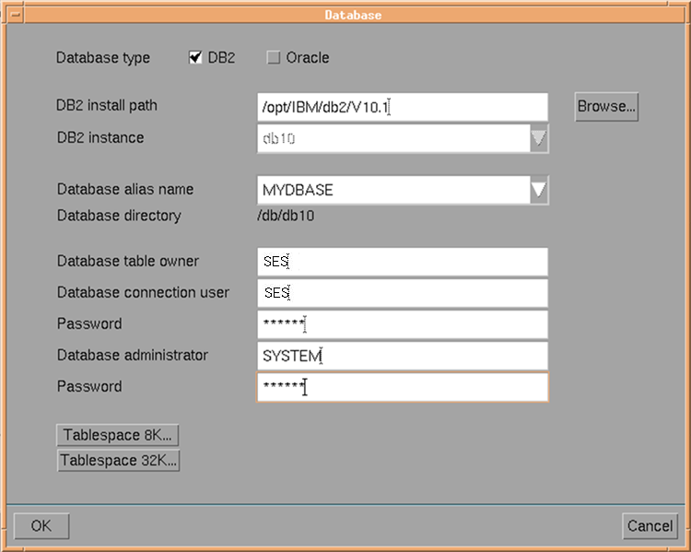Image resolution: width=691 pixels, height=552 pixels.
Task: Click the Database administrator SYSTEM field
Action: point(403,356)
